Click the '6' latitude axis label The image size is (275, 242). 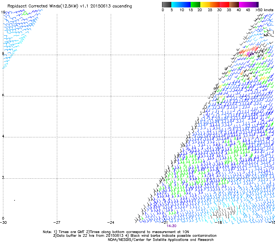pos(3,95)
